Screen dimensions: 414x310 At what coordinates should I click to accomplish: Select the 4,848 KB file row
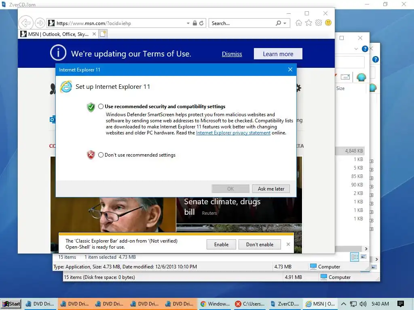(x=350, y=151)
